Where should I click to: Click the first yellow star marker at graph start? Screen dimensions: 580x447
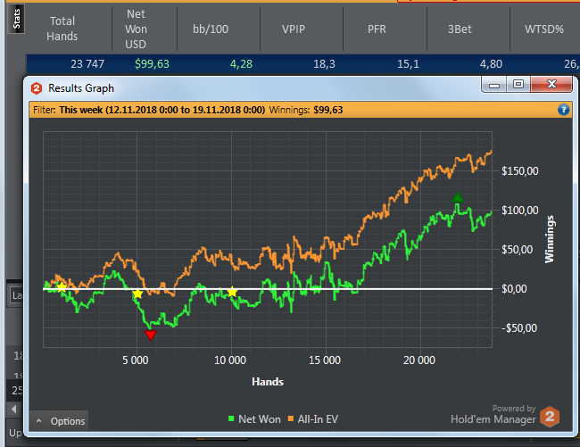click(62, 287)
